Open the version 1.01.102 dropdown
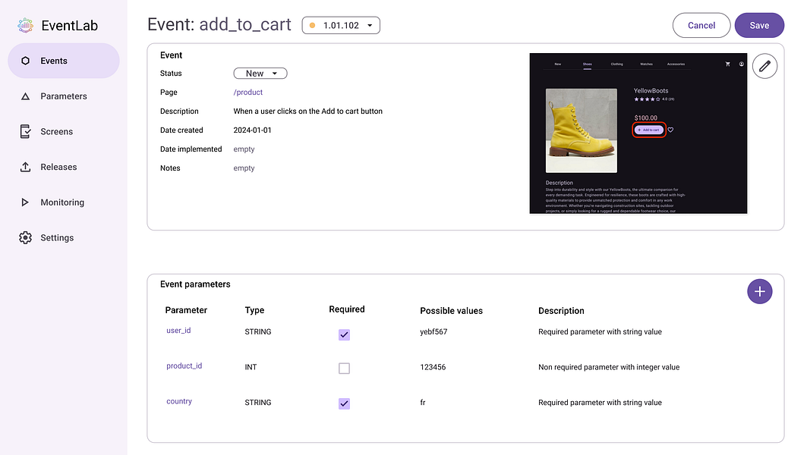The image size is (810, 455). click(341, 25)
